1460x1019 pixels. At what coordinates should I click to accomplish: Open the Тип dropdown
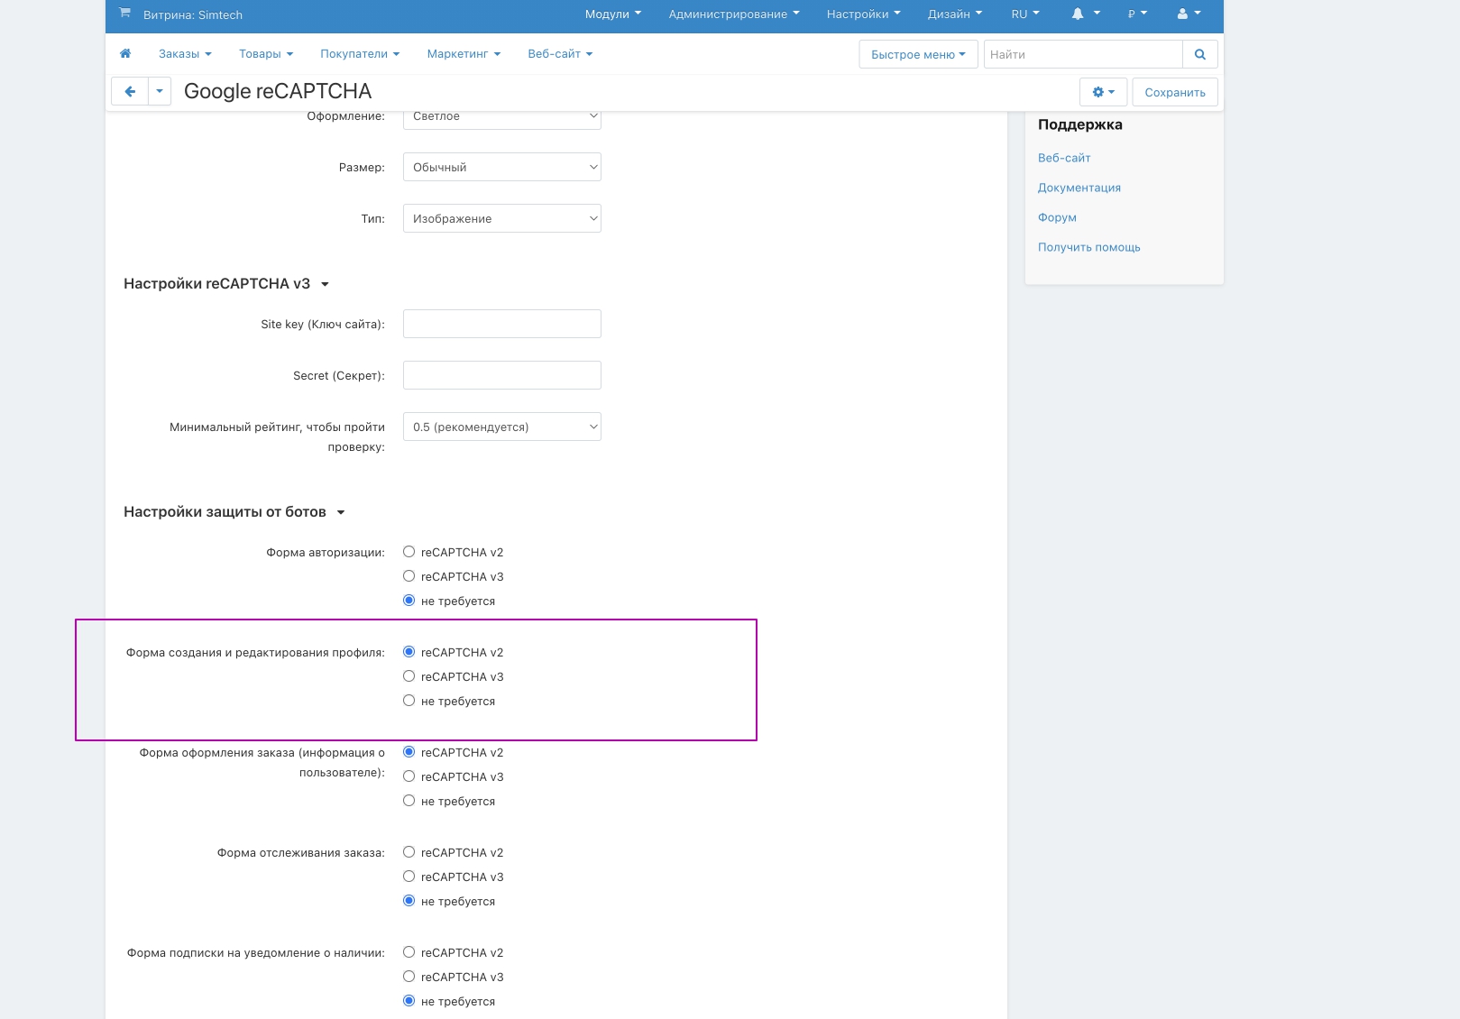[x=502, y=218]
